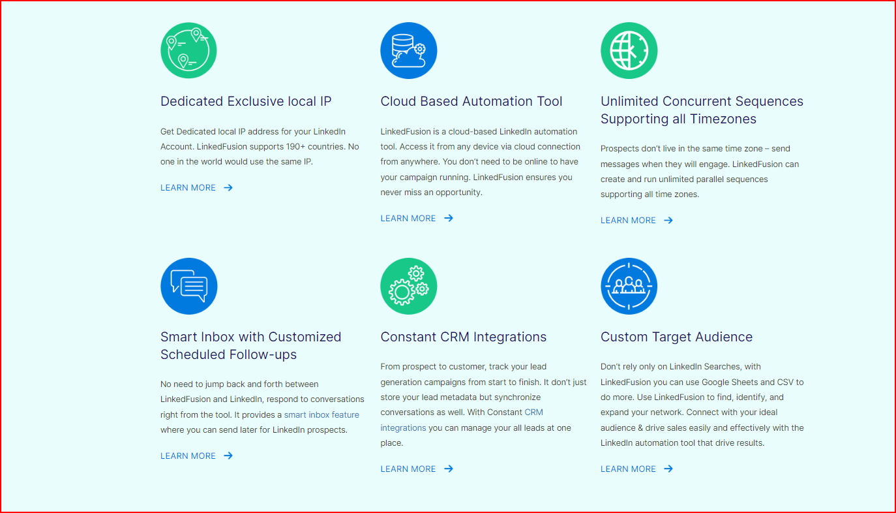Click arrow next to Smart Inbox Learn More
Viewport: 896px width, 513px height.
tap(228, 456)
